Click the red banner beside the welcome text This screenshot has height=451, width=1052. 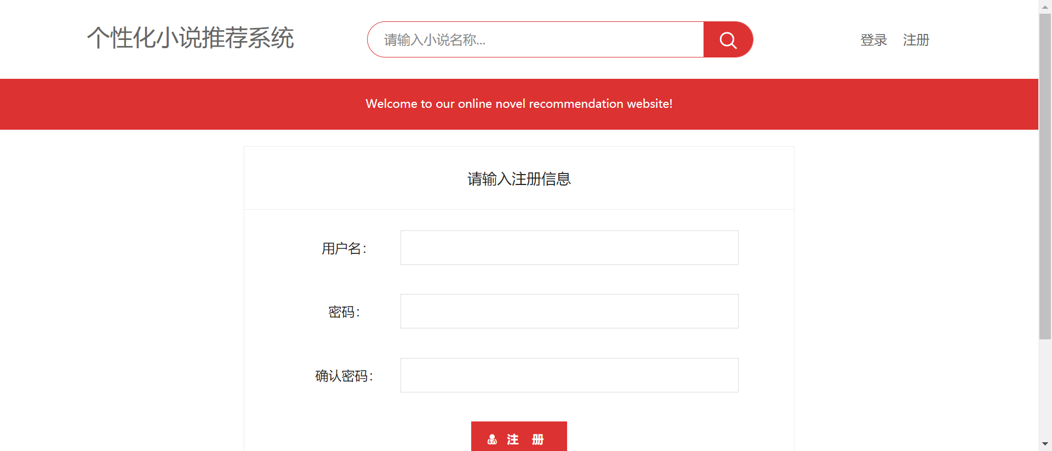pos(181,104)
